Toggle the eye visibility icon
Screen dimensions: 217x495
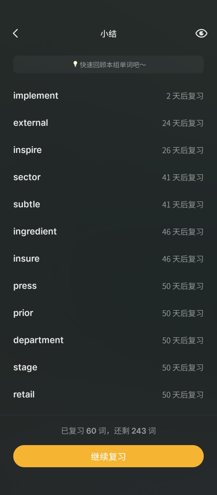[201, 33]
